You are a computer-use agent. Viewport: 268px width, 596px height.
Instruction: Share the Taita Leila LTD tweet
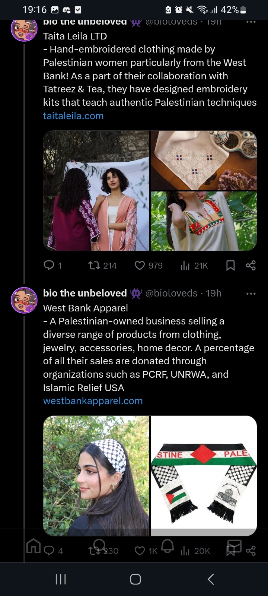click(x=251, y=266)
